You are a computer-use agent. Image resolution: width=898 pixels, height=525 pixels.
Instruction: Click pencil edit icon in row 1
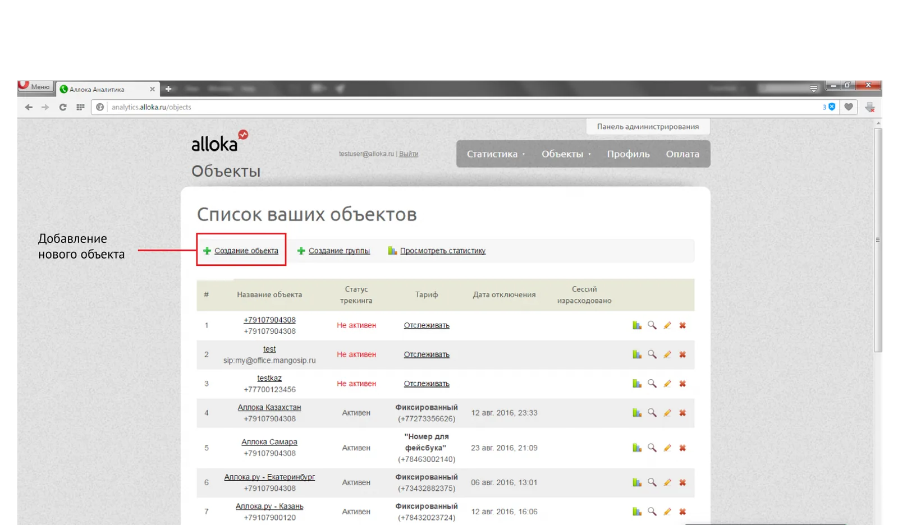(x=667, y=325)
